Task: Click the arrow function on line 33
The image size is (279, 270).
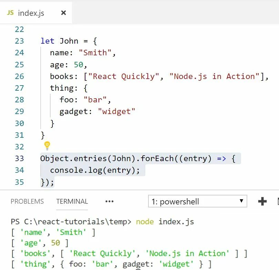Action: 222,158
